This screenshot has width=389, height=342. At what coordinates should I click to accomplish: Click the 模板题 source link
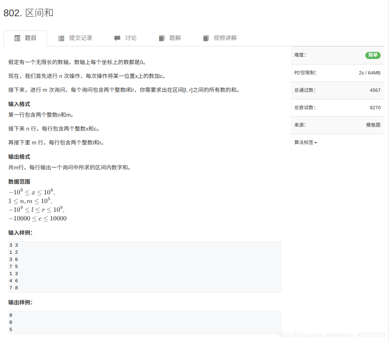(x=373, y=125)
